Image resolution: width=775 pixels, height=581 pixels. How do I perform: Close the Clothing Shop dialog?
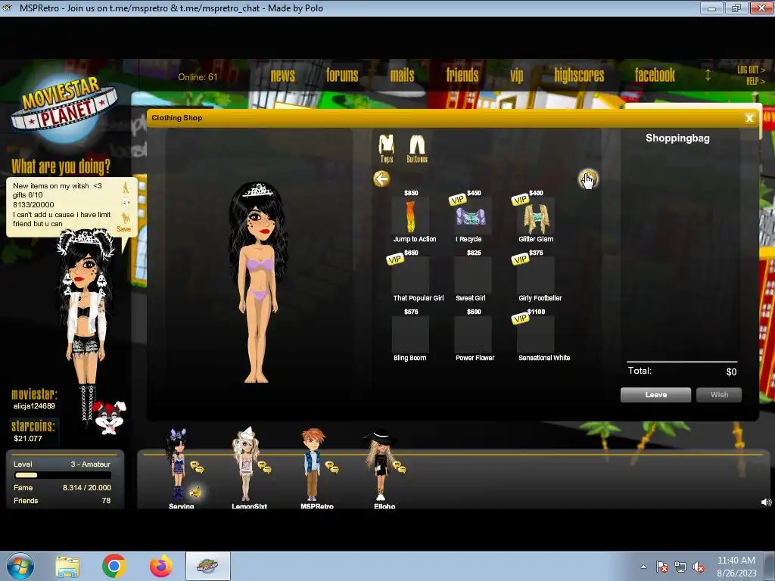pos(749,118)
